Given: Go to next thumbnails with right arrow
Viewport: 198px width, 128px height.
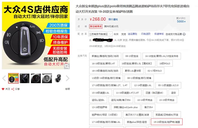Looking at the screenshot, I should click(68, 78).
